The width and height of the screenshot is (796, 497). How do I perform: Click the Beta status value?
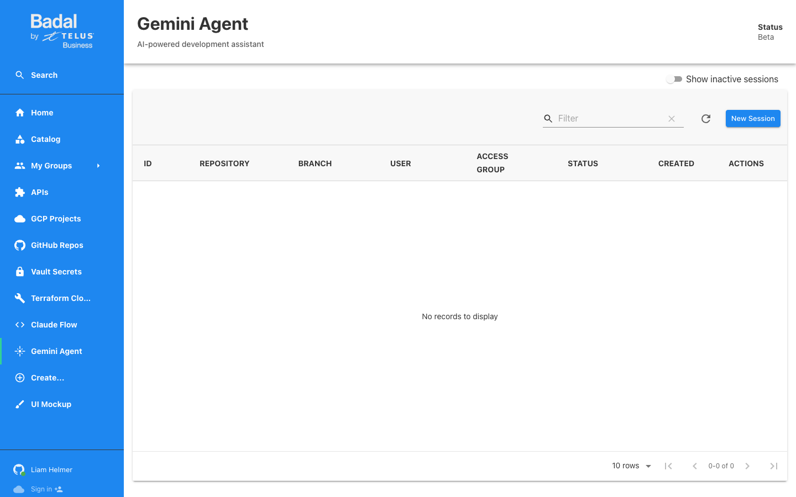coord(766,37)
